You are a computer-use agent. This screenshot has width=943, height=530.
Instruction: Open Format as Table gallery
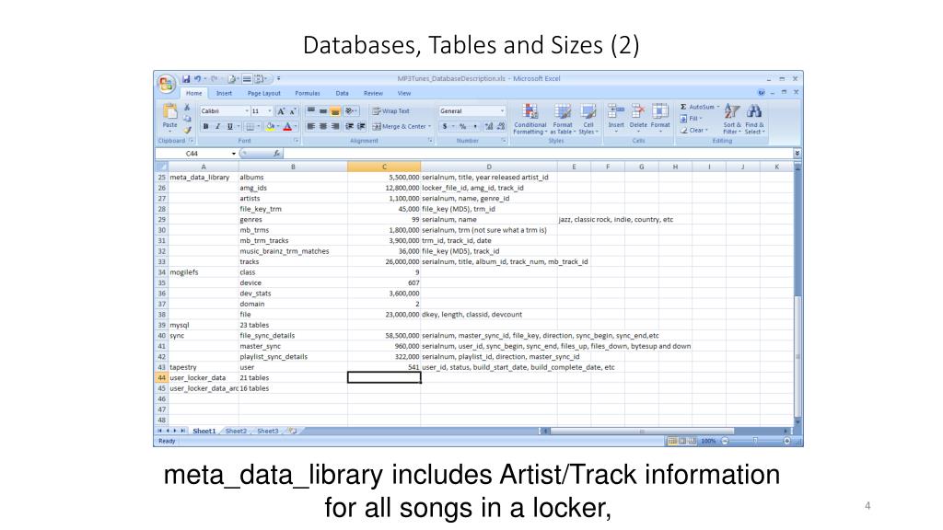563,119
